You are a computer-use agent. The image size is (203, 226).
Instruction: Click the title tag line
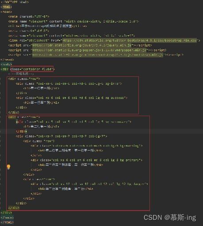click(x=47, y=26)
